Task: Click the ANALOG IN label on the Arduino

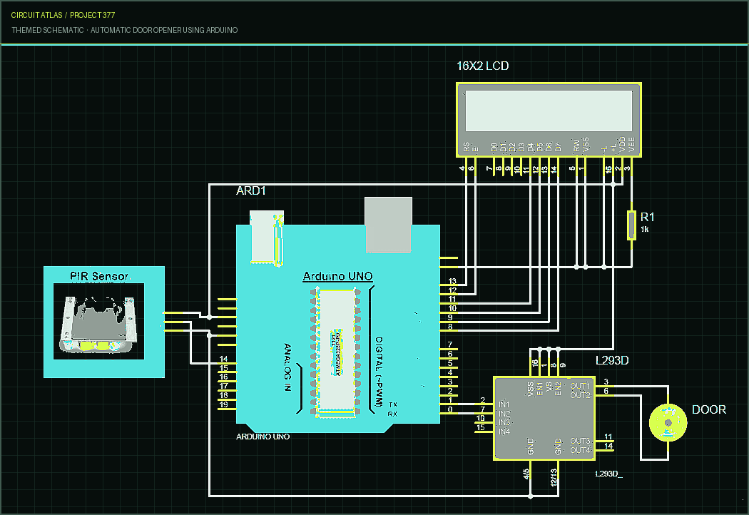Action: coord(287,367)
